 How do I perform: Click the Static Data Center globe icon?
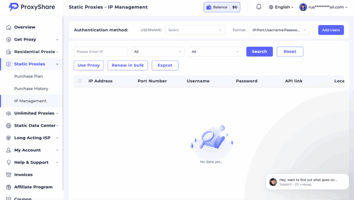click(9, 126)
